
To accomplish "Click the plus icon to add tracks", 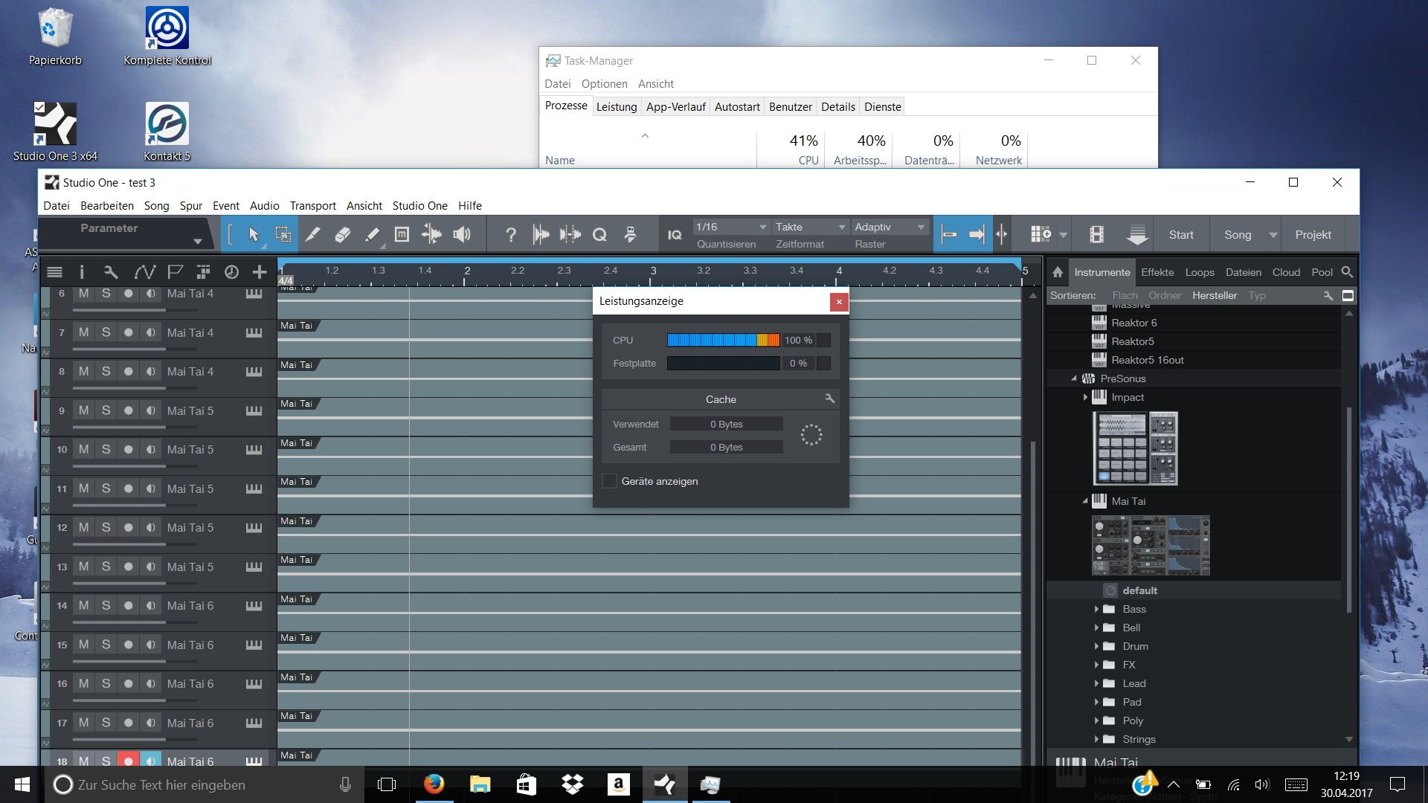I will coord(260,272).
